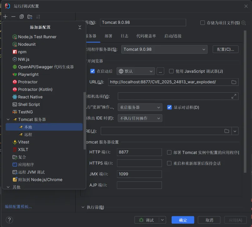Uncheck the 在启动后 checkbox
252x227 pixels.
[93, 71]
